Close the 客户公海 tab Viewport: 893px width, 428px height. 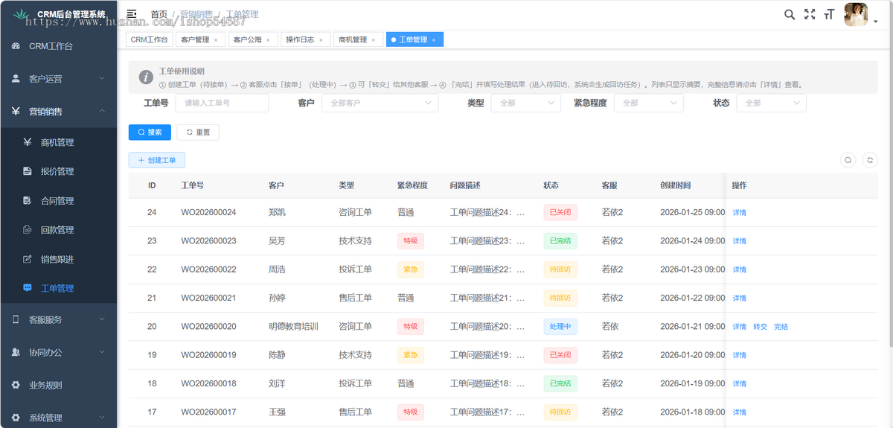[268, 40]
